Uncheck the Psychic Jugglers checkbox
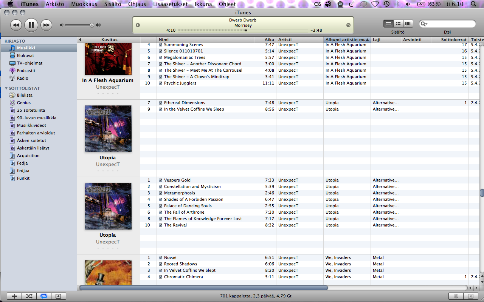484x302 pixels. 161,83
